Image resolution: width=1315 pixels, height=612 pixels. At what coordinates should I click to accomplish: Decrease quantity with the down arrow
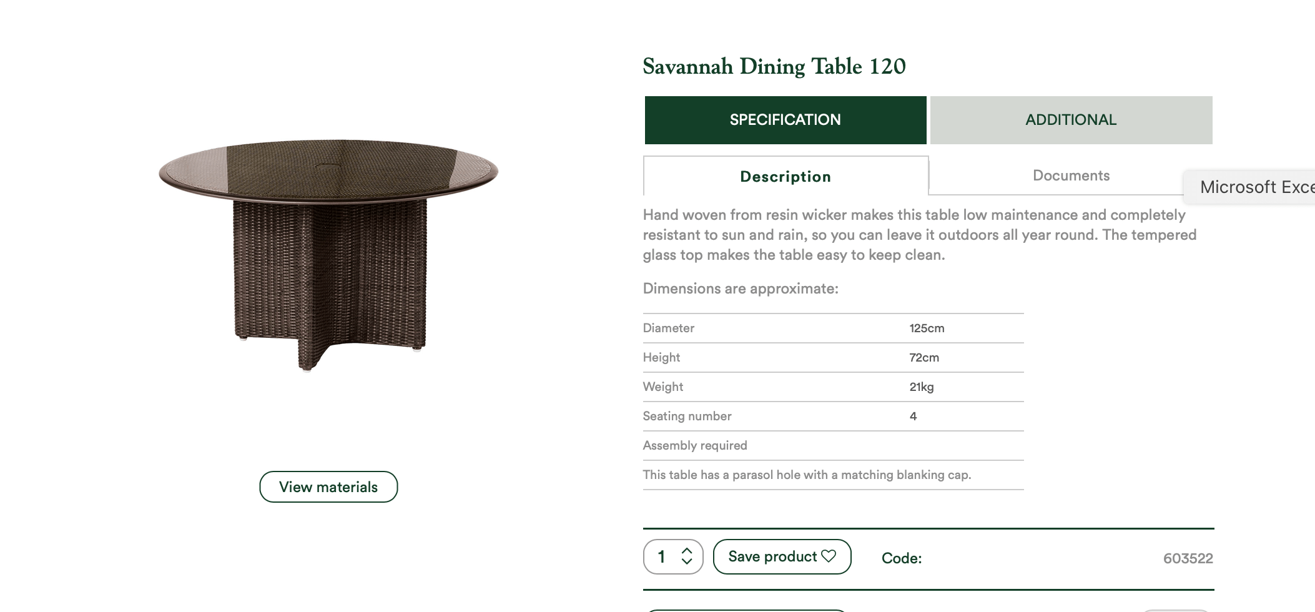[x=687, y=561]
